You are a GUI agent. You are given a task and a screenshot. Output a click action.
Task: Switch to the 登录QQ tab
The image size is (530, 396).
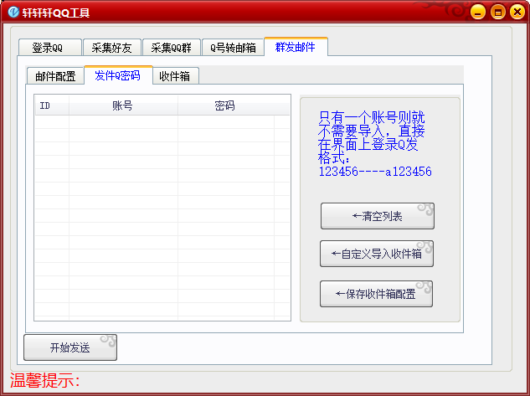pyautogui.click(x=50, y=48)
